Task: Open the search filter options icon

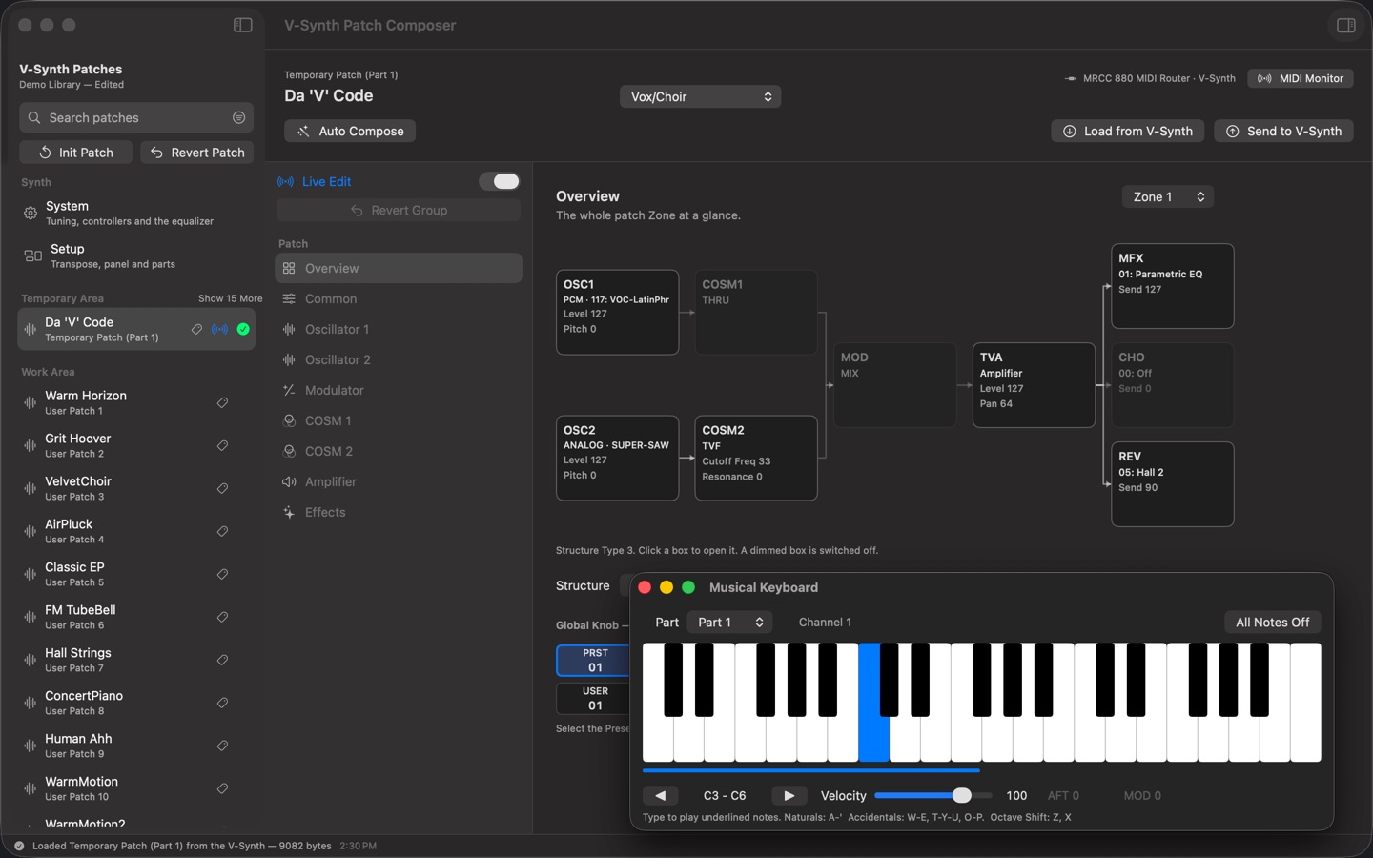Action: coord(238,117)
